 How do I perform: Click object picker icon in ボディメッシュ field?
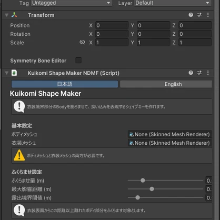click(132, 135)
